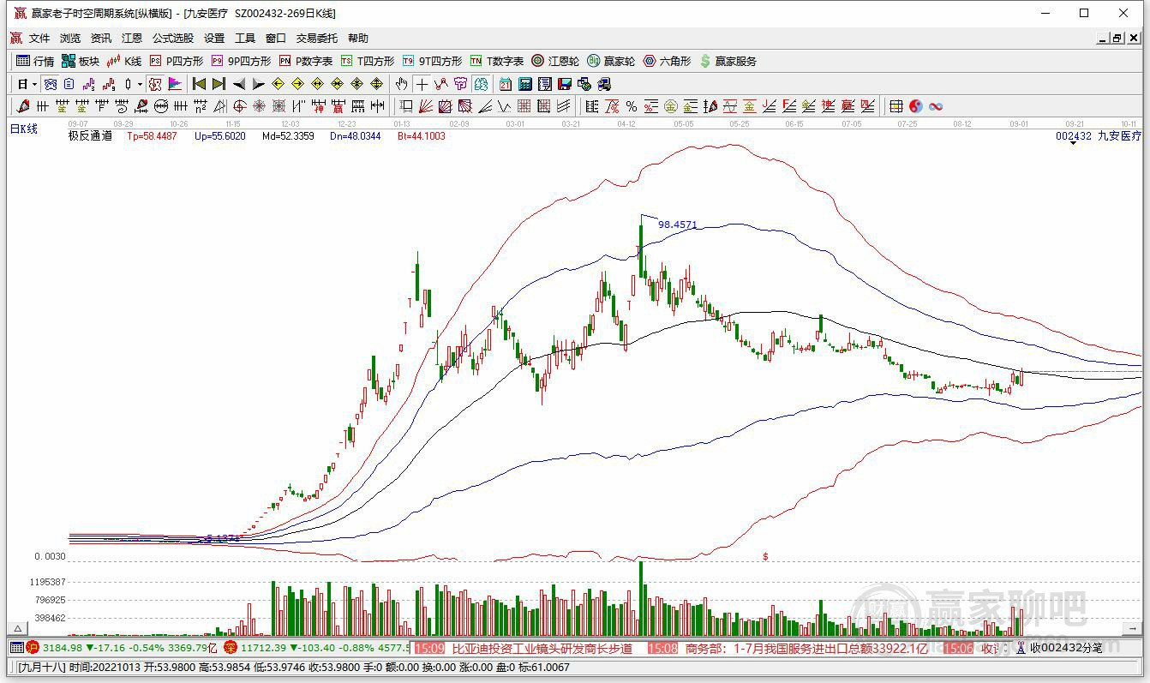Open the 商务部 news ticker headline

tap(806, 649)
